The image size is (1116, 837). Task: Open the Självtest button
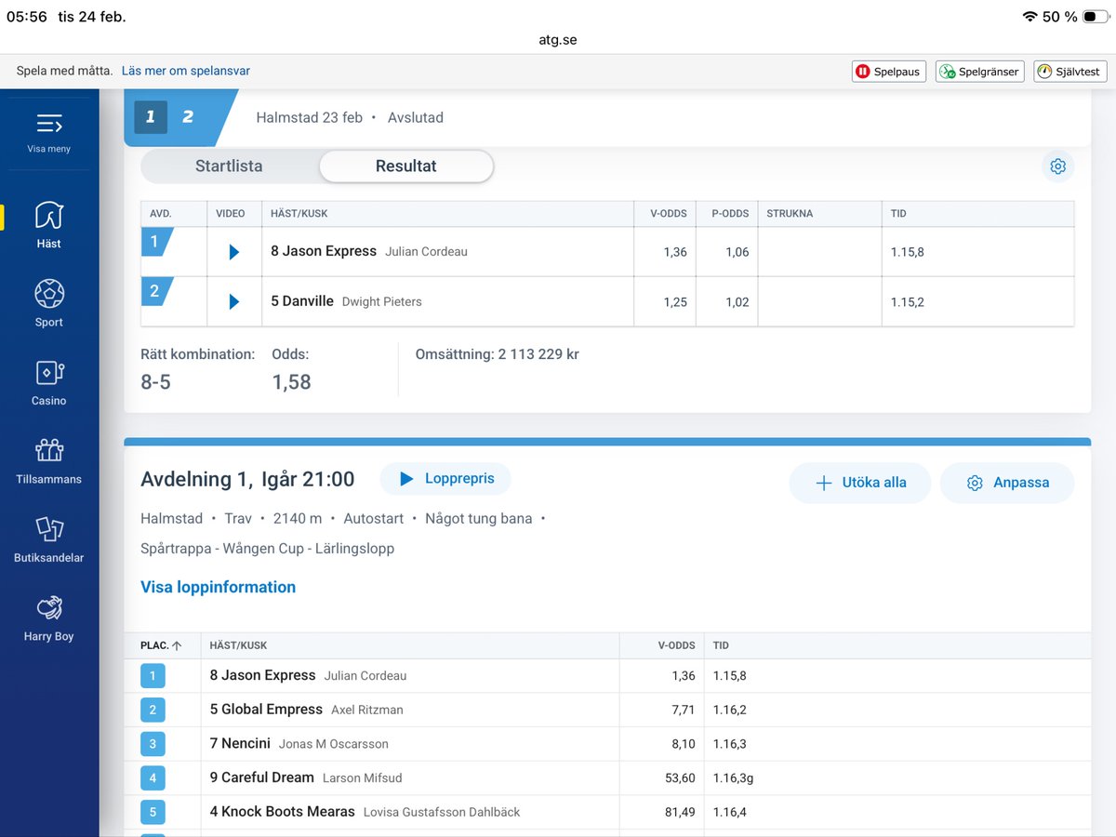pos(1069,72)
